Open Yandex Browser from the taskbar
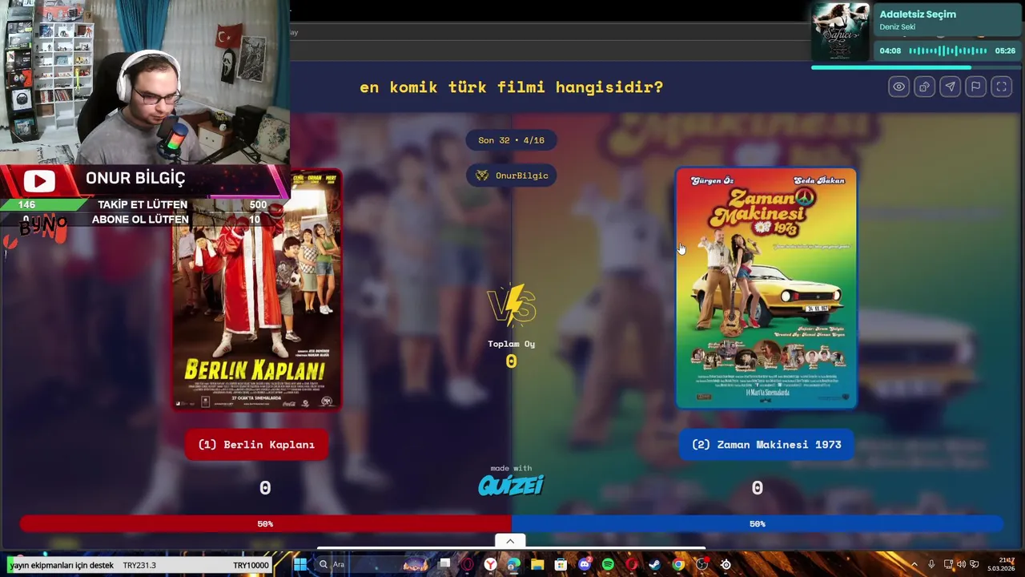The width and height of the screenshot is (1025, 577). (x=490, y=565)
